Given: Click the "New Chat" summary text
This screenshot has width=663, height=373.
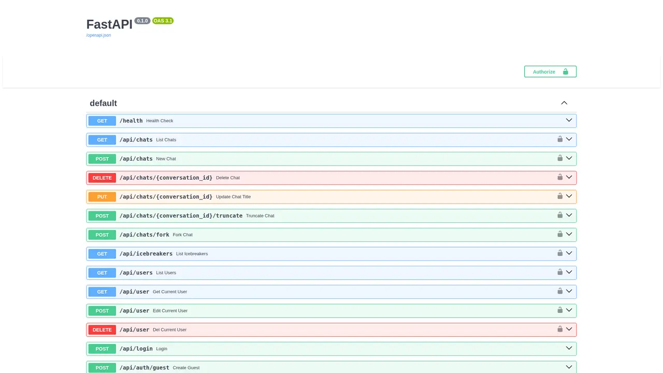Looking at the screenshot, I should click(166, 159).
